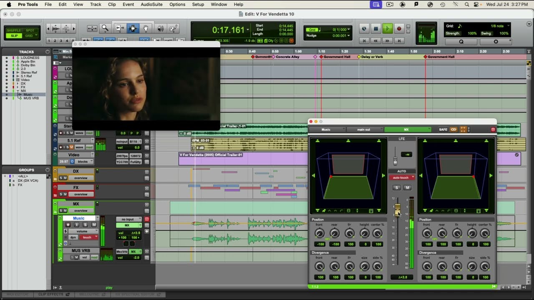This screenshot has width=534, height=300.
Task: Enable Spot edit mode
Action: 30,30
